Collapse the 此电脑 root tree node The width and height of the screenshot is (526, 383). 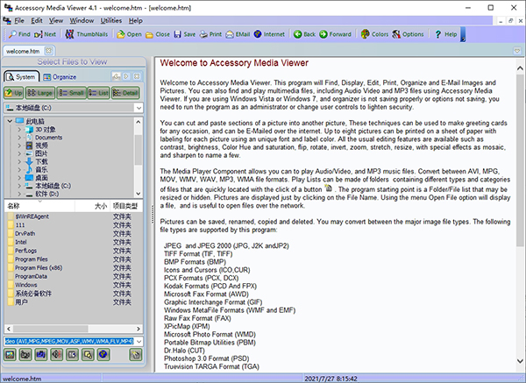pos(10,121)
